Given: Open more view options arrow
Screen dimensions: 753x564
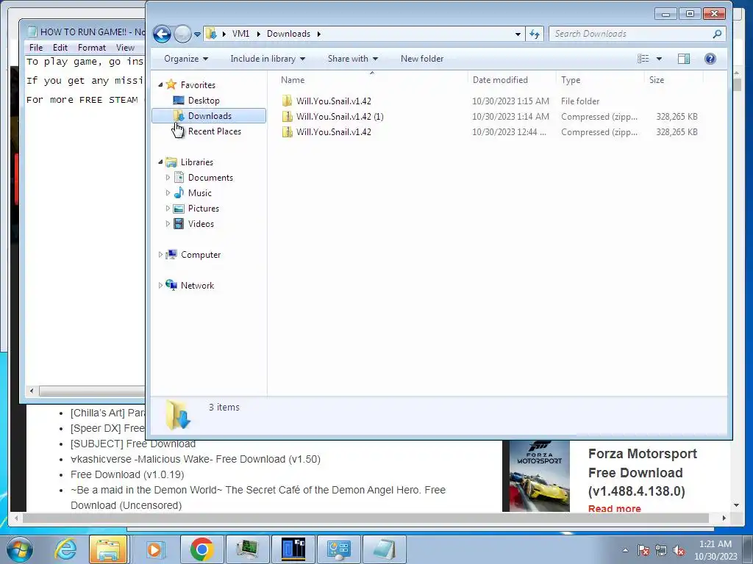Looking at the screenshot, I should 659,59.
